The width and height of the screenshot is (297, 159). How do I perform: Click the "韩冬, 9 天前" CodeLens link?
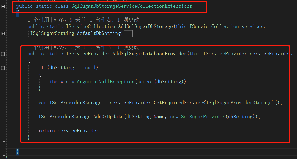(69, 20)
